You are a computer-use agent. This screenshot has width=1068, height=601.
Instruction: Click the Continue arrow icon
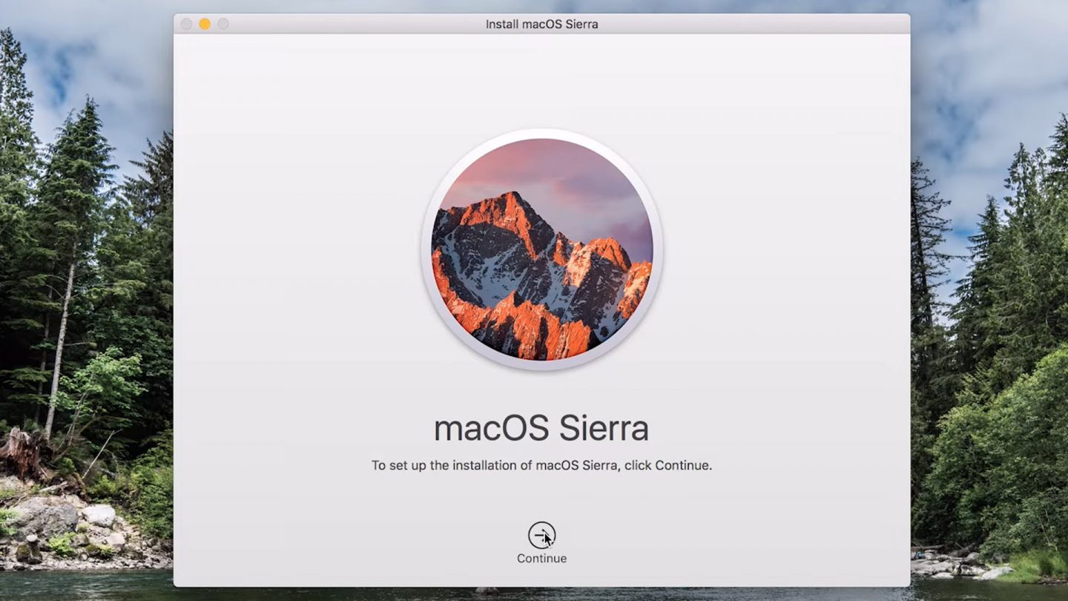(541, 535)
